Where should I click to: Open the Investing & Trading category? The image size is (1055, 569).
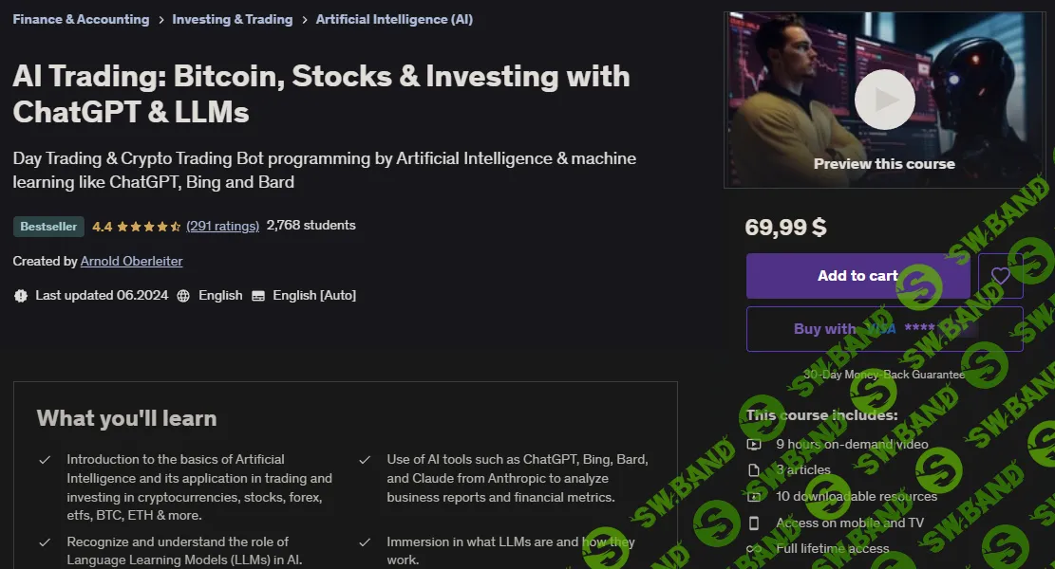(x=233, y=19)
